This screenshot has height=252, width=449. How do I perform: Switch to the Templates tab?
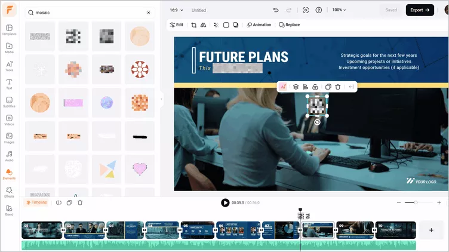click(9, 30)
